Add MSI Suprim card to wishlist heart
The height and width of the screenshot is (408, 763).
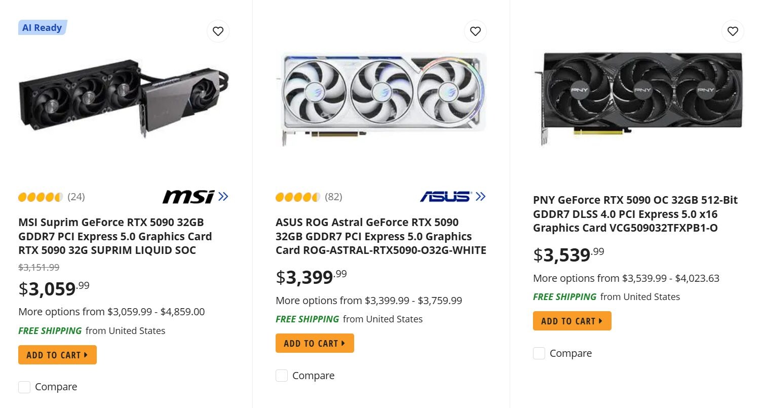218,31
